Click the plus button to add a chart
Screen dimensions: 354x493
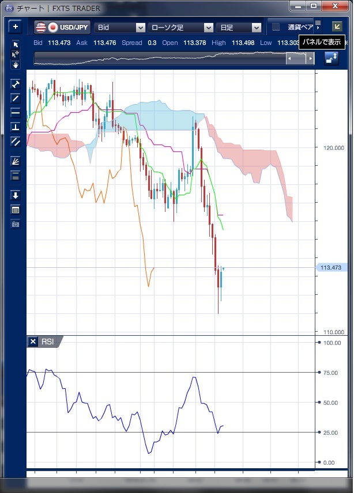pyautogui.click(x=16, y=27)
